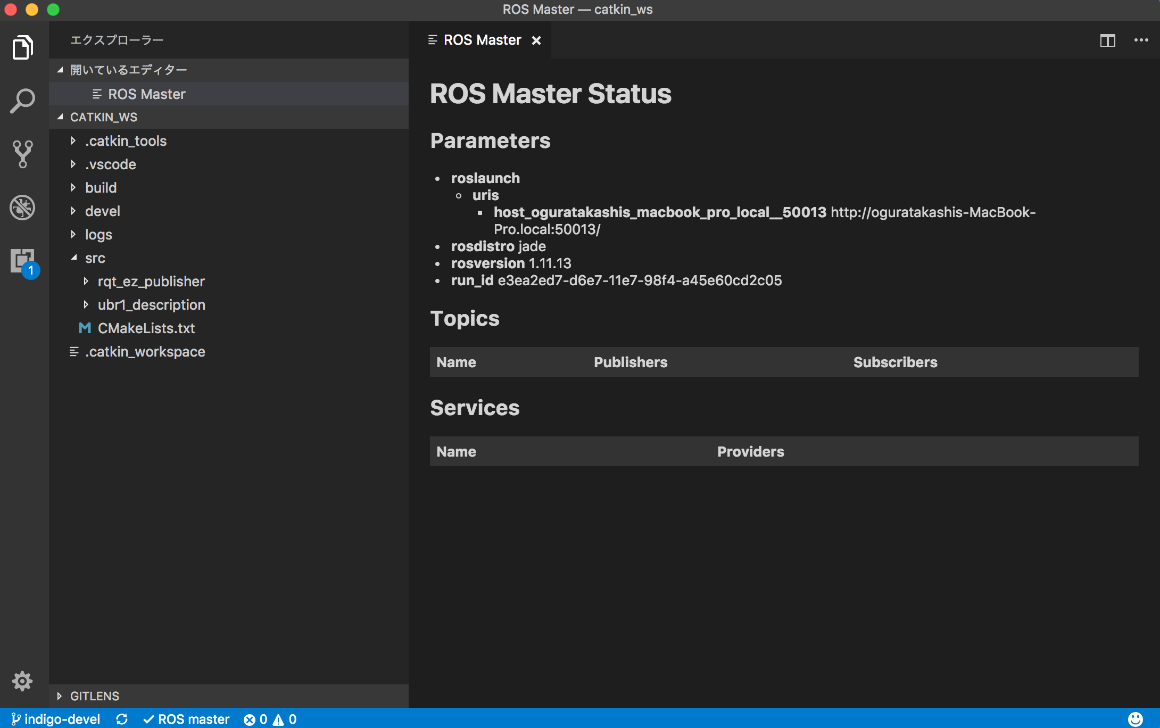Expand the devel folder
1160x728 pixels.
point(229,211)
